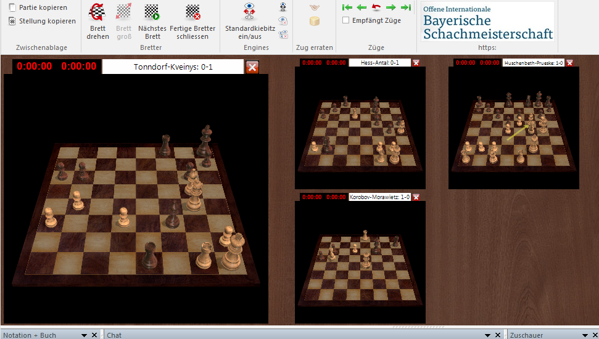Open Chat panel dropdown arrow

pyautogui.click(x=487, y=335)
